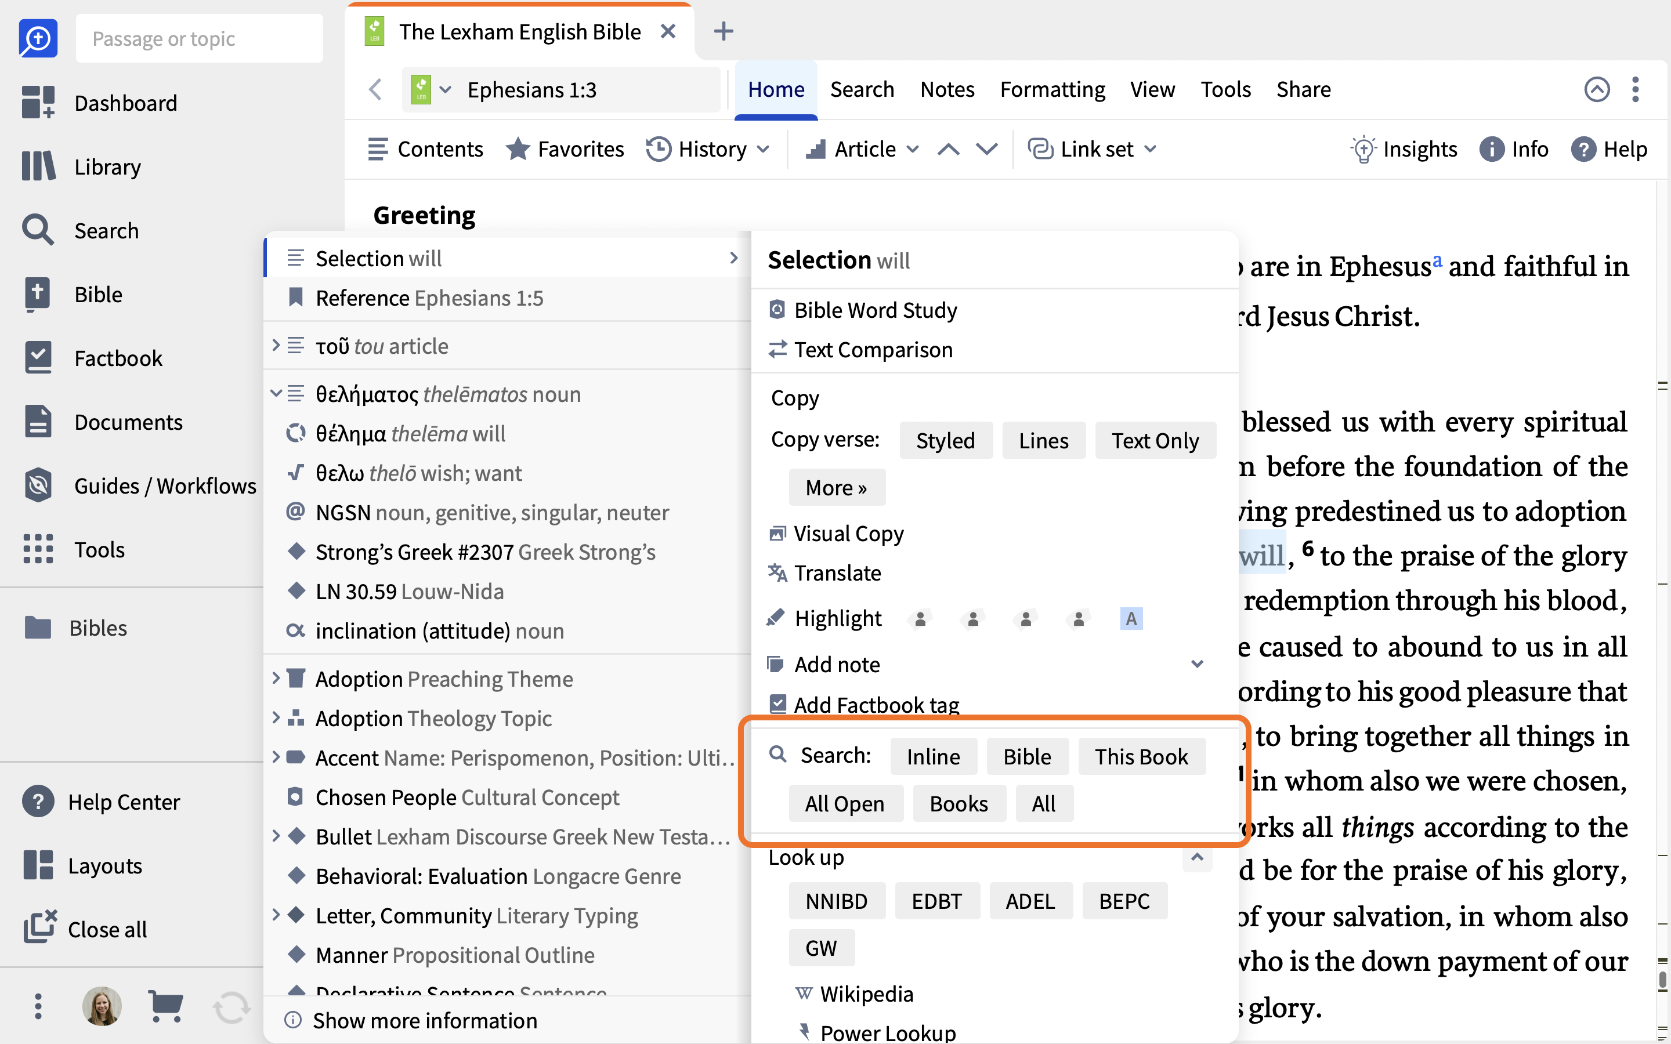This screenshot has width=1671, height=1044.
Task: Open the Library panel
Action: [81, 166]
